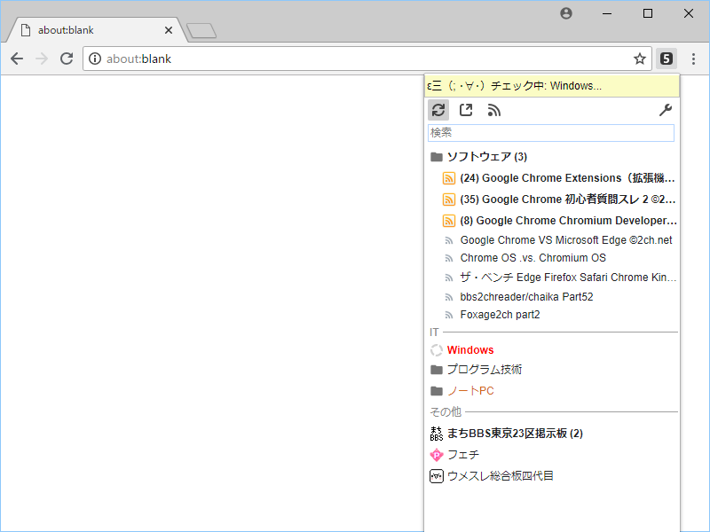710x532 pixels.
Task: Open Google Chrome VS Microsoft Edge thread
Action: 566,240
